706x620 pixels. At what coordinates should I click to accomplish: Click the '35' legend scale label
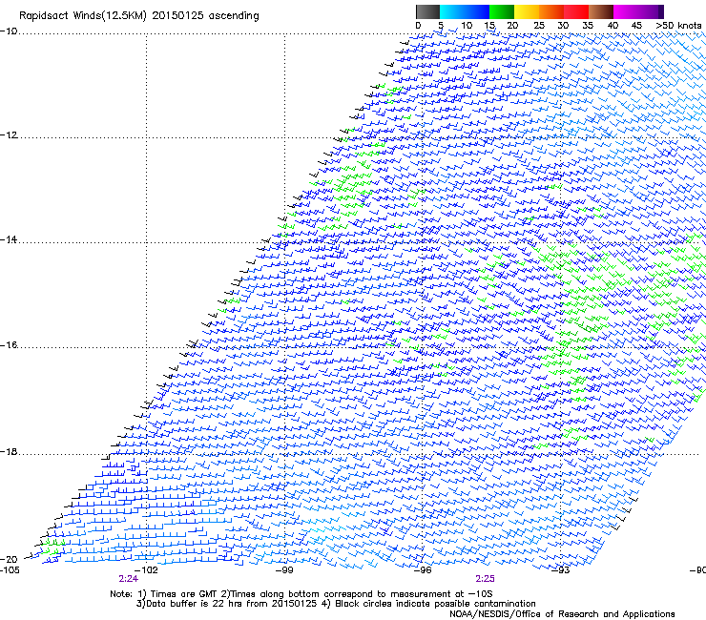(x=588, y=26)
